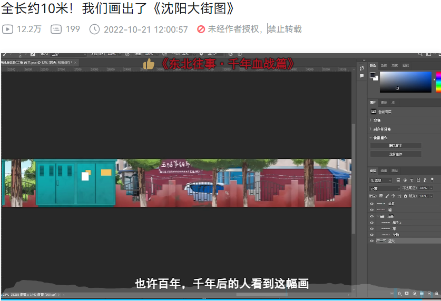The image size is (441, 301).
Task: Click the 删除背景 remove background button
Action: click(x=396, y=146)
